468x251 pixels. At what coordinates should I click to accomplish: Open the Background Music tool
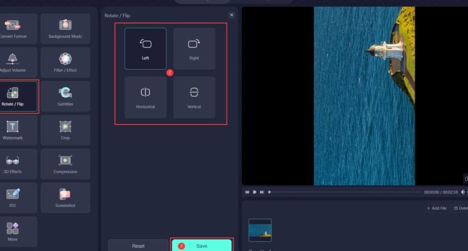coord(65,29)
